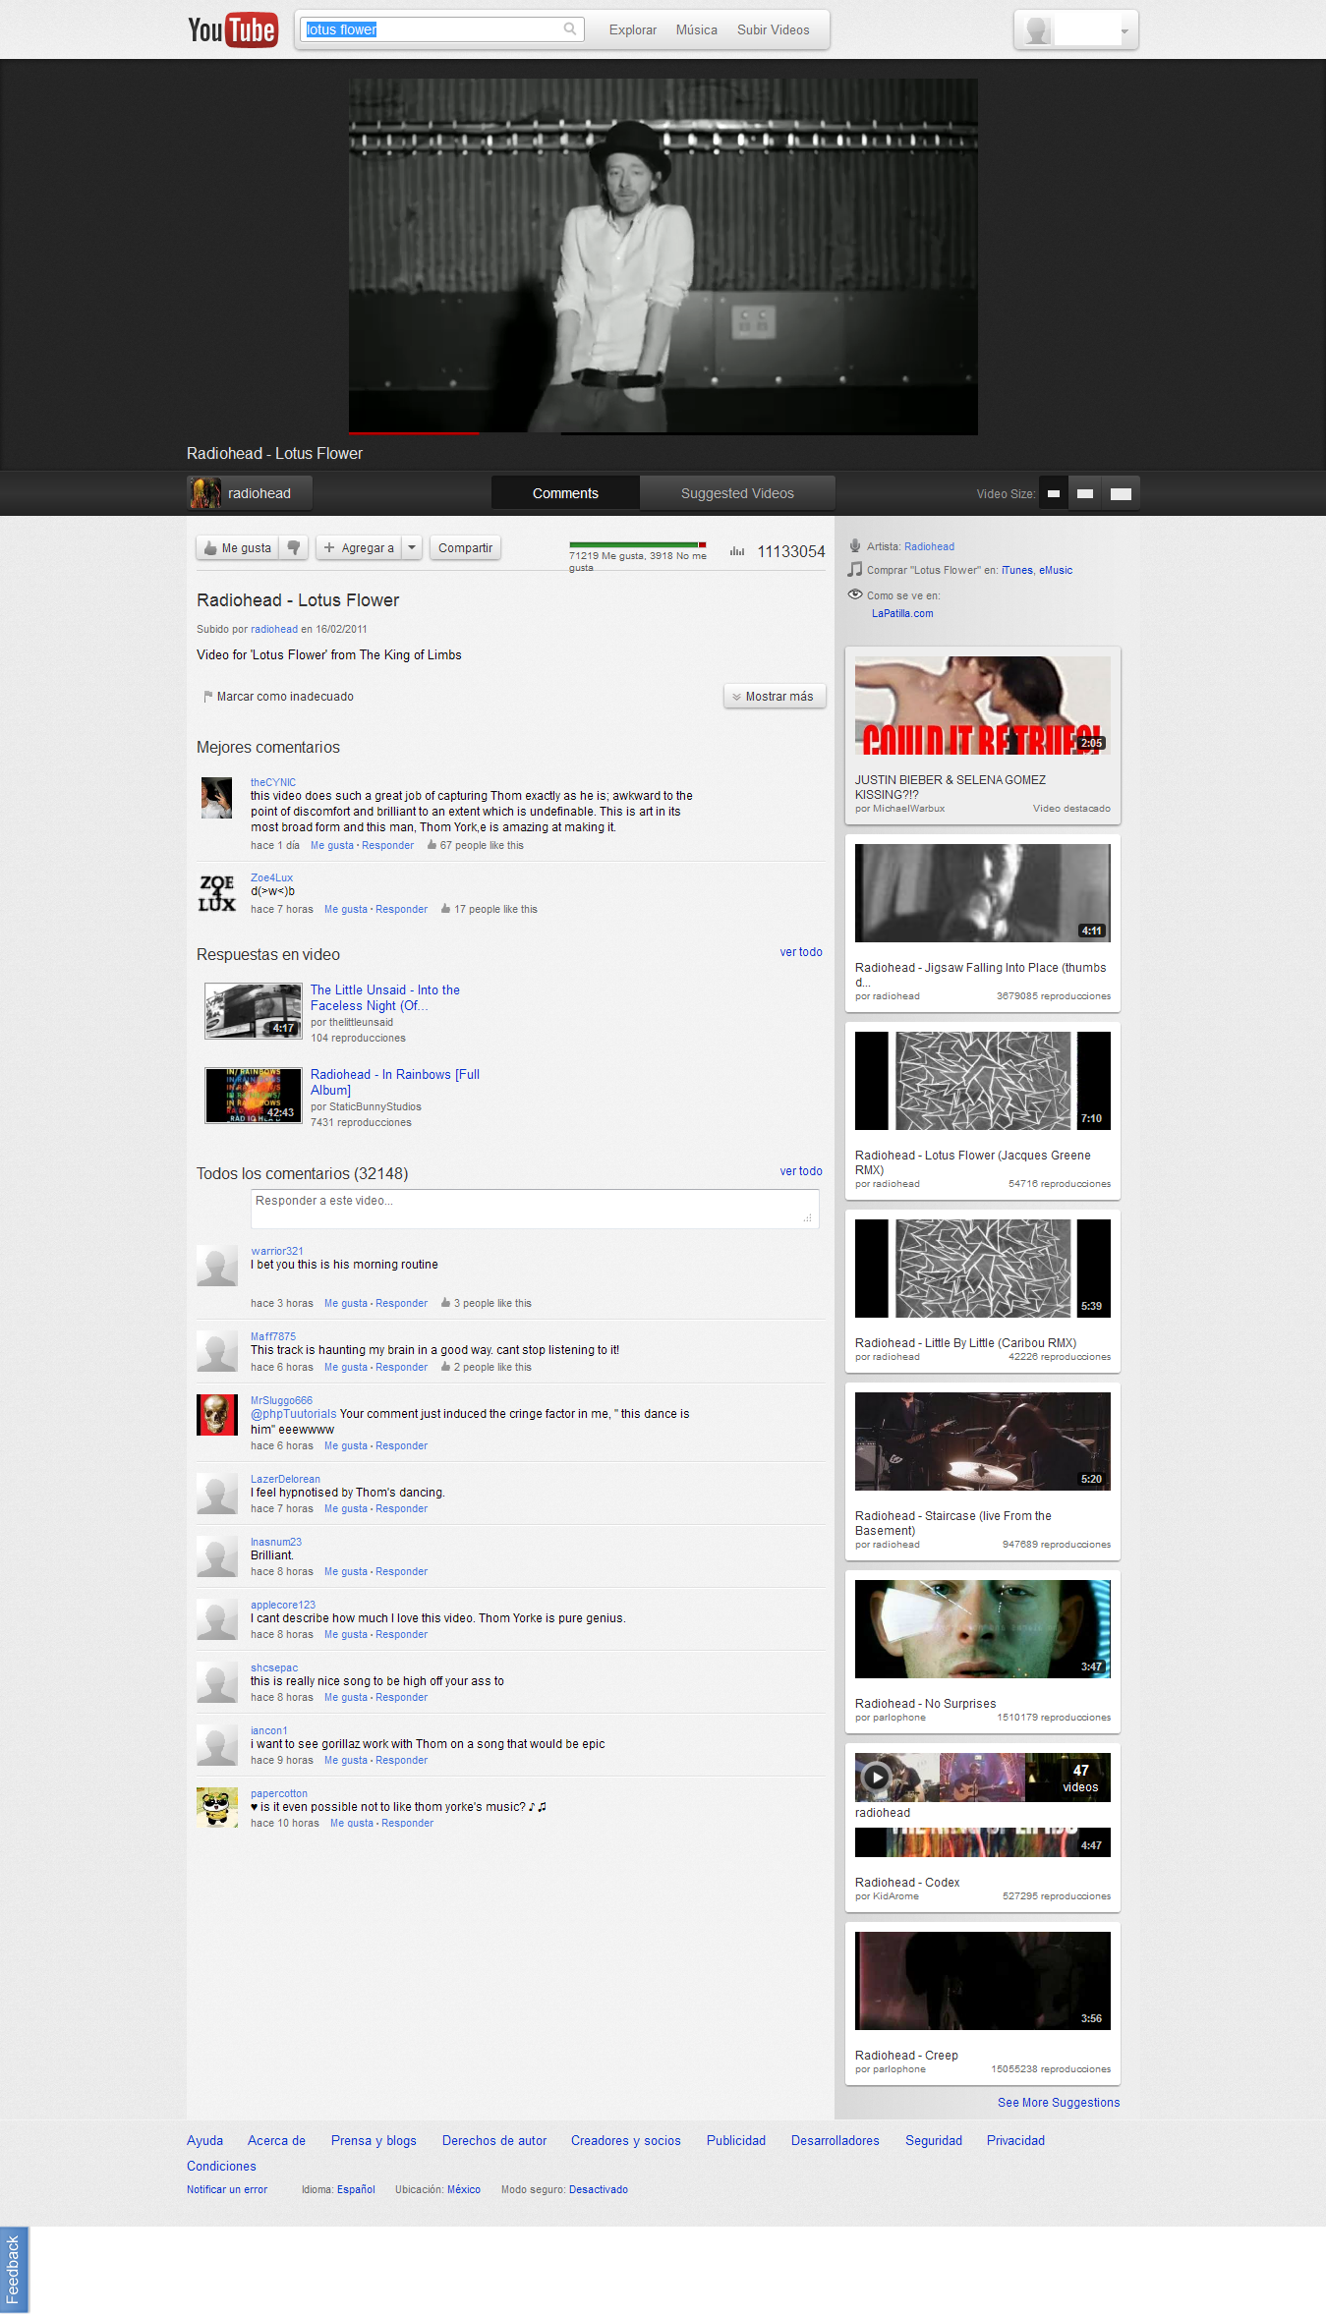This screenshot has width=1326, height=2316.
Task: Click Me gusta under Zoe4Lux comment
Action: (346, 909)
